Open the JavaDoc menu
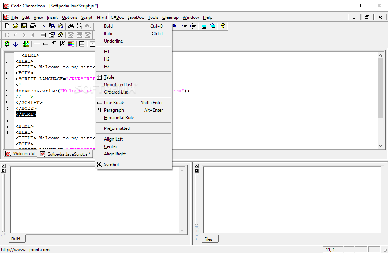This screenshot has width=388, height=253. point(136,17)
